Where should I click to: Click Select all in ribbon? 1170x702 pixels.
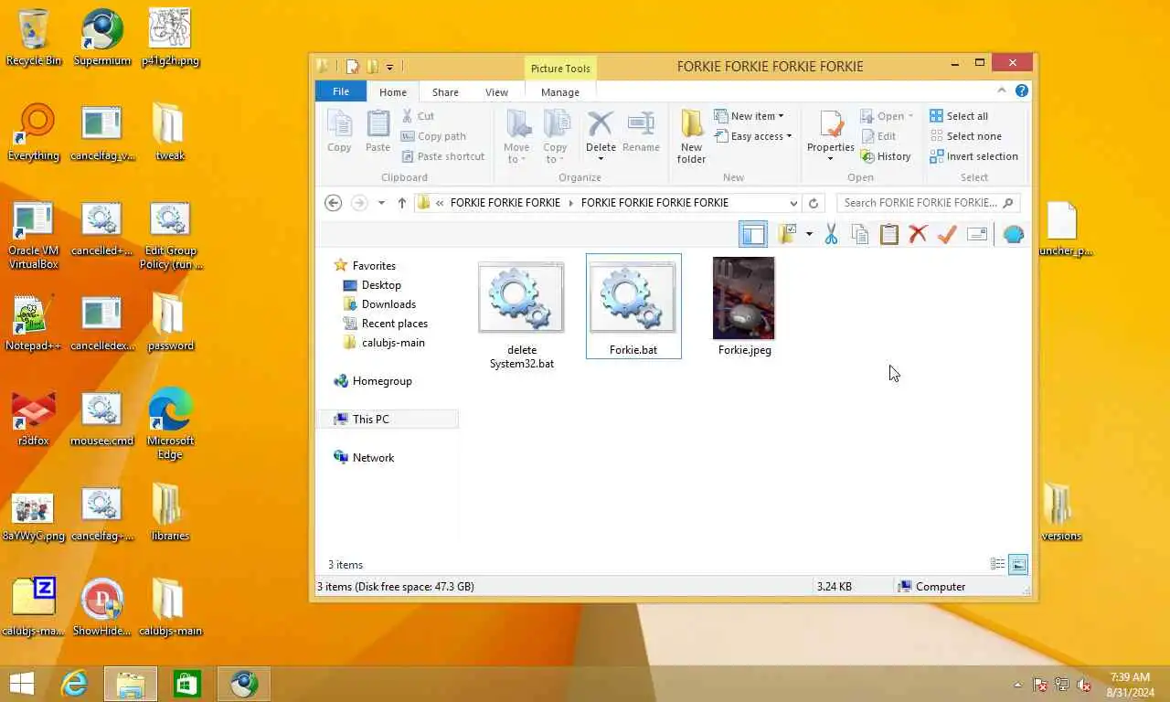(959, 116)
